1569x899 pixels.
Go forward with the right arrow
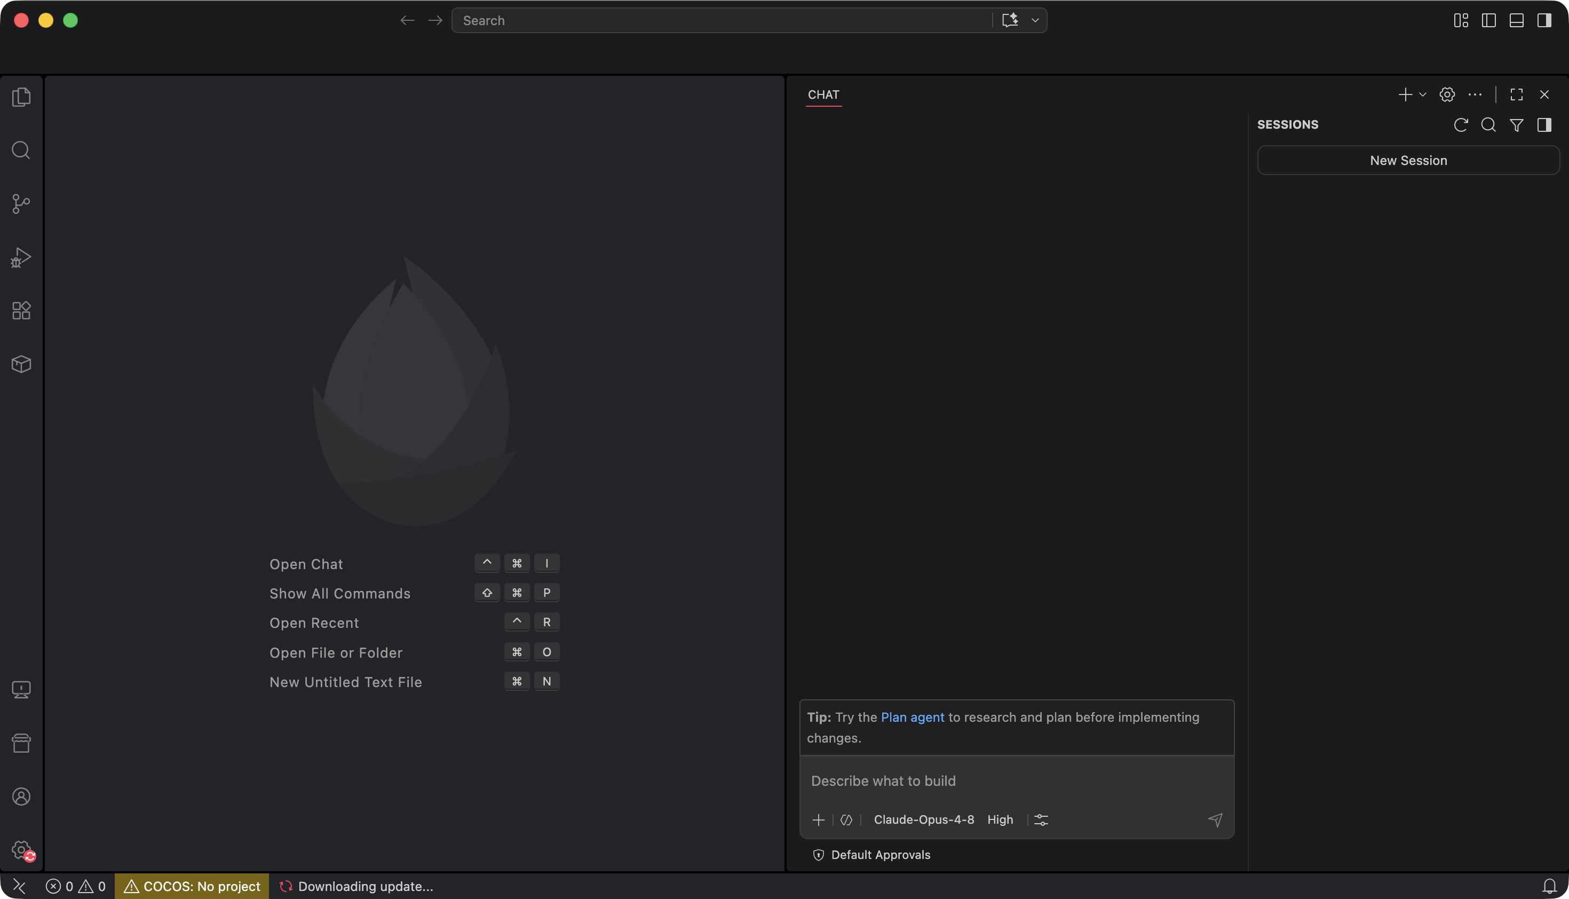coord(435,20)
